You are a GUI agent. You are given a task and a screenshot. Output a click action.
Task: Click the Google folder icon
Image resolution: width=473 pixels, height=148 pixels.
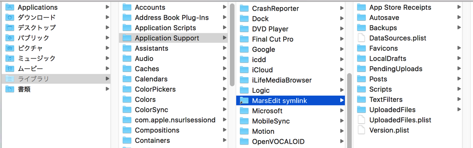244,50
